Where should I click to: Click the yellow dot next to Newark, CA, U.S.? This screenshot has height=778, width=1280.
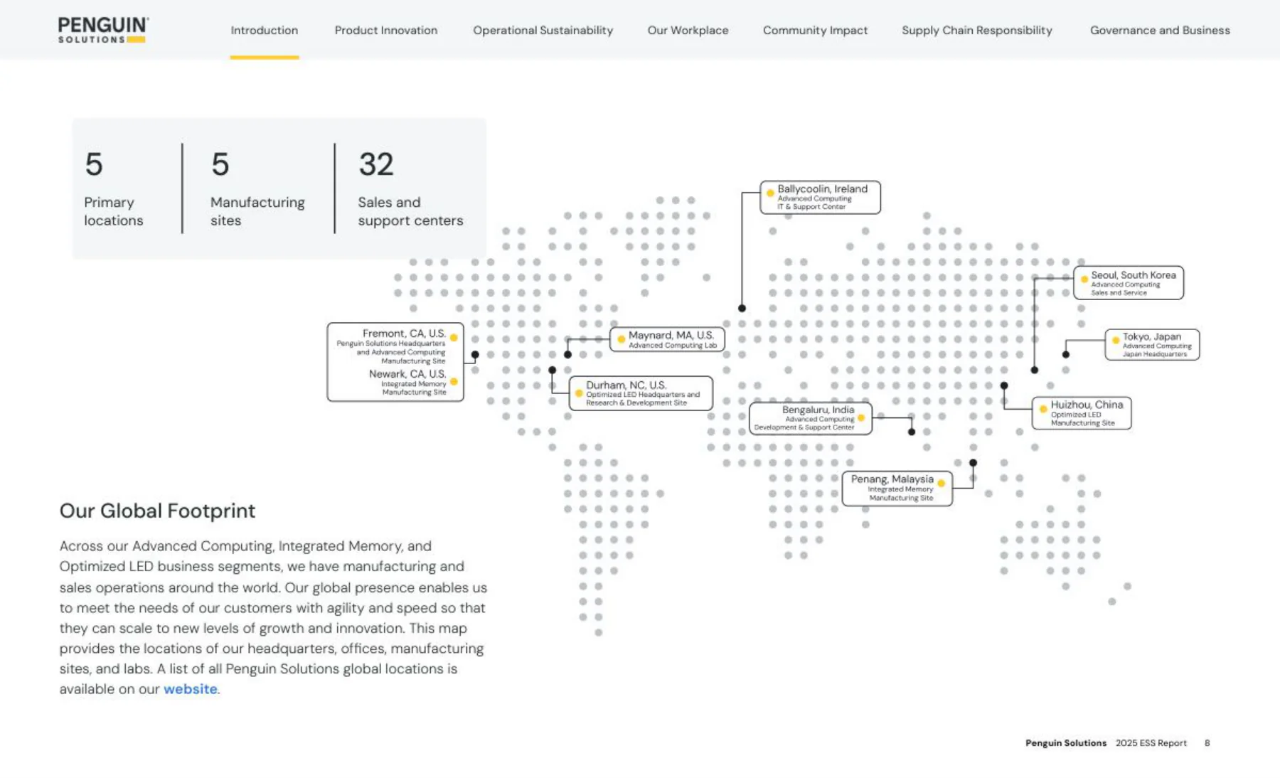[x=454, y=382]
